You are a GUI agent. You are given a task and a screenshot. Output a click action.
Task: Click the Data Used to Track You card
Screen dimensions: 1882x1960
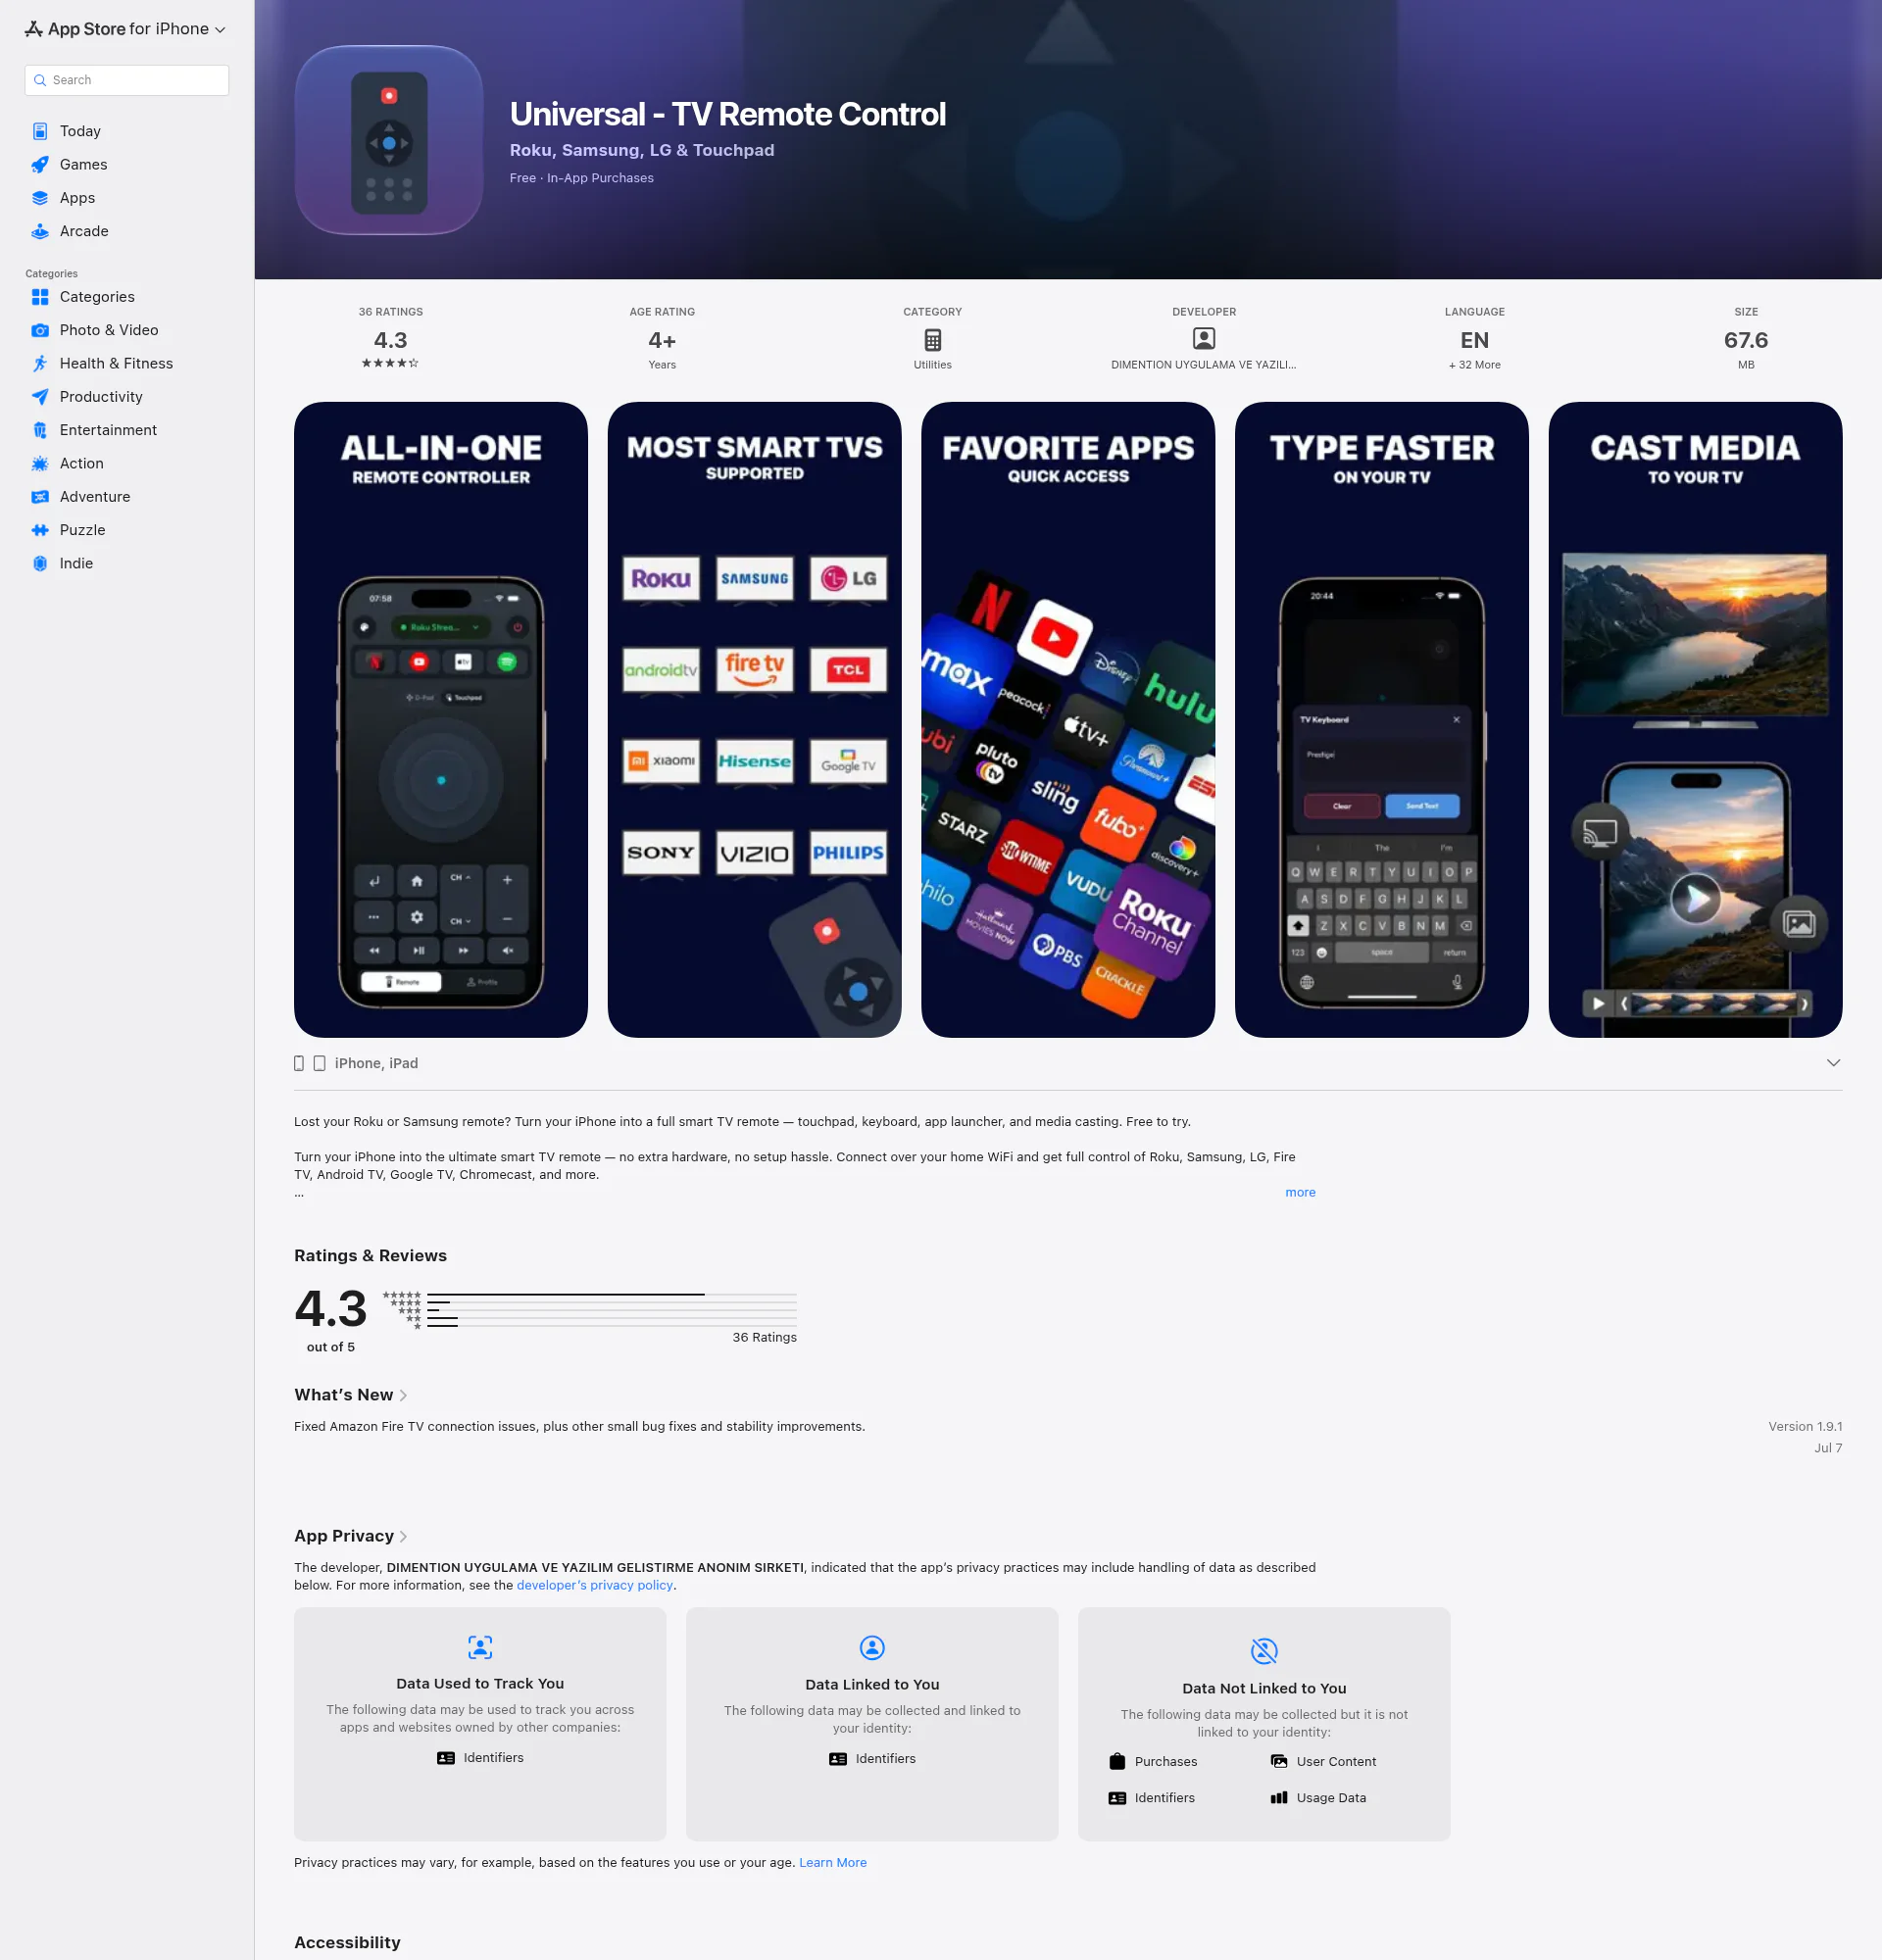[x=480, y=1724]
